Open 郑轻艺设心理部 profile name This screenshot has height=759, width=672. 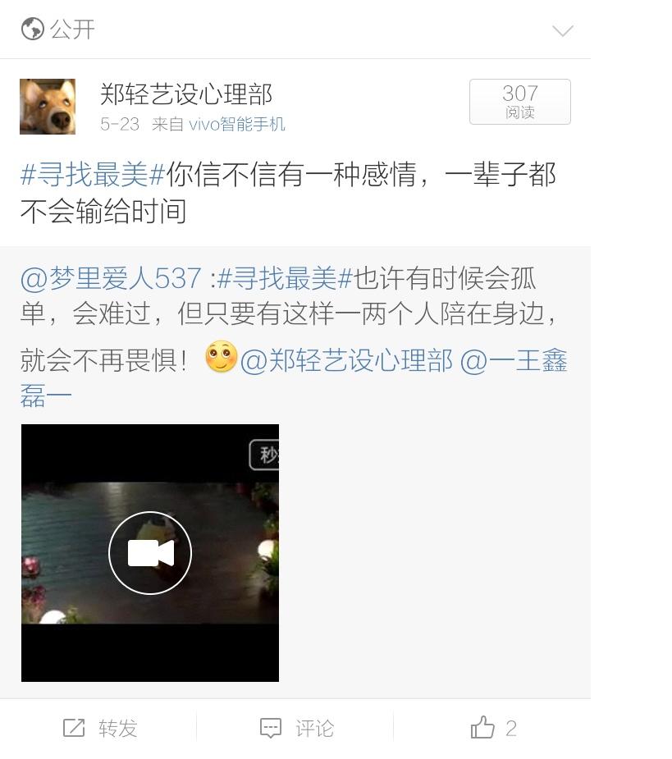[186, 94]
